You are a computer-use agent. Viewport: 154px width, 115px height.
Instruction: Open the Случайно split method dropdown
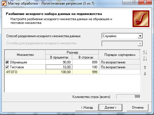pyautogui.click(x=140, y=36)
